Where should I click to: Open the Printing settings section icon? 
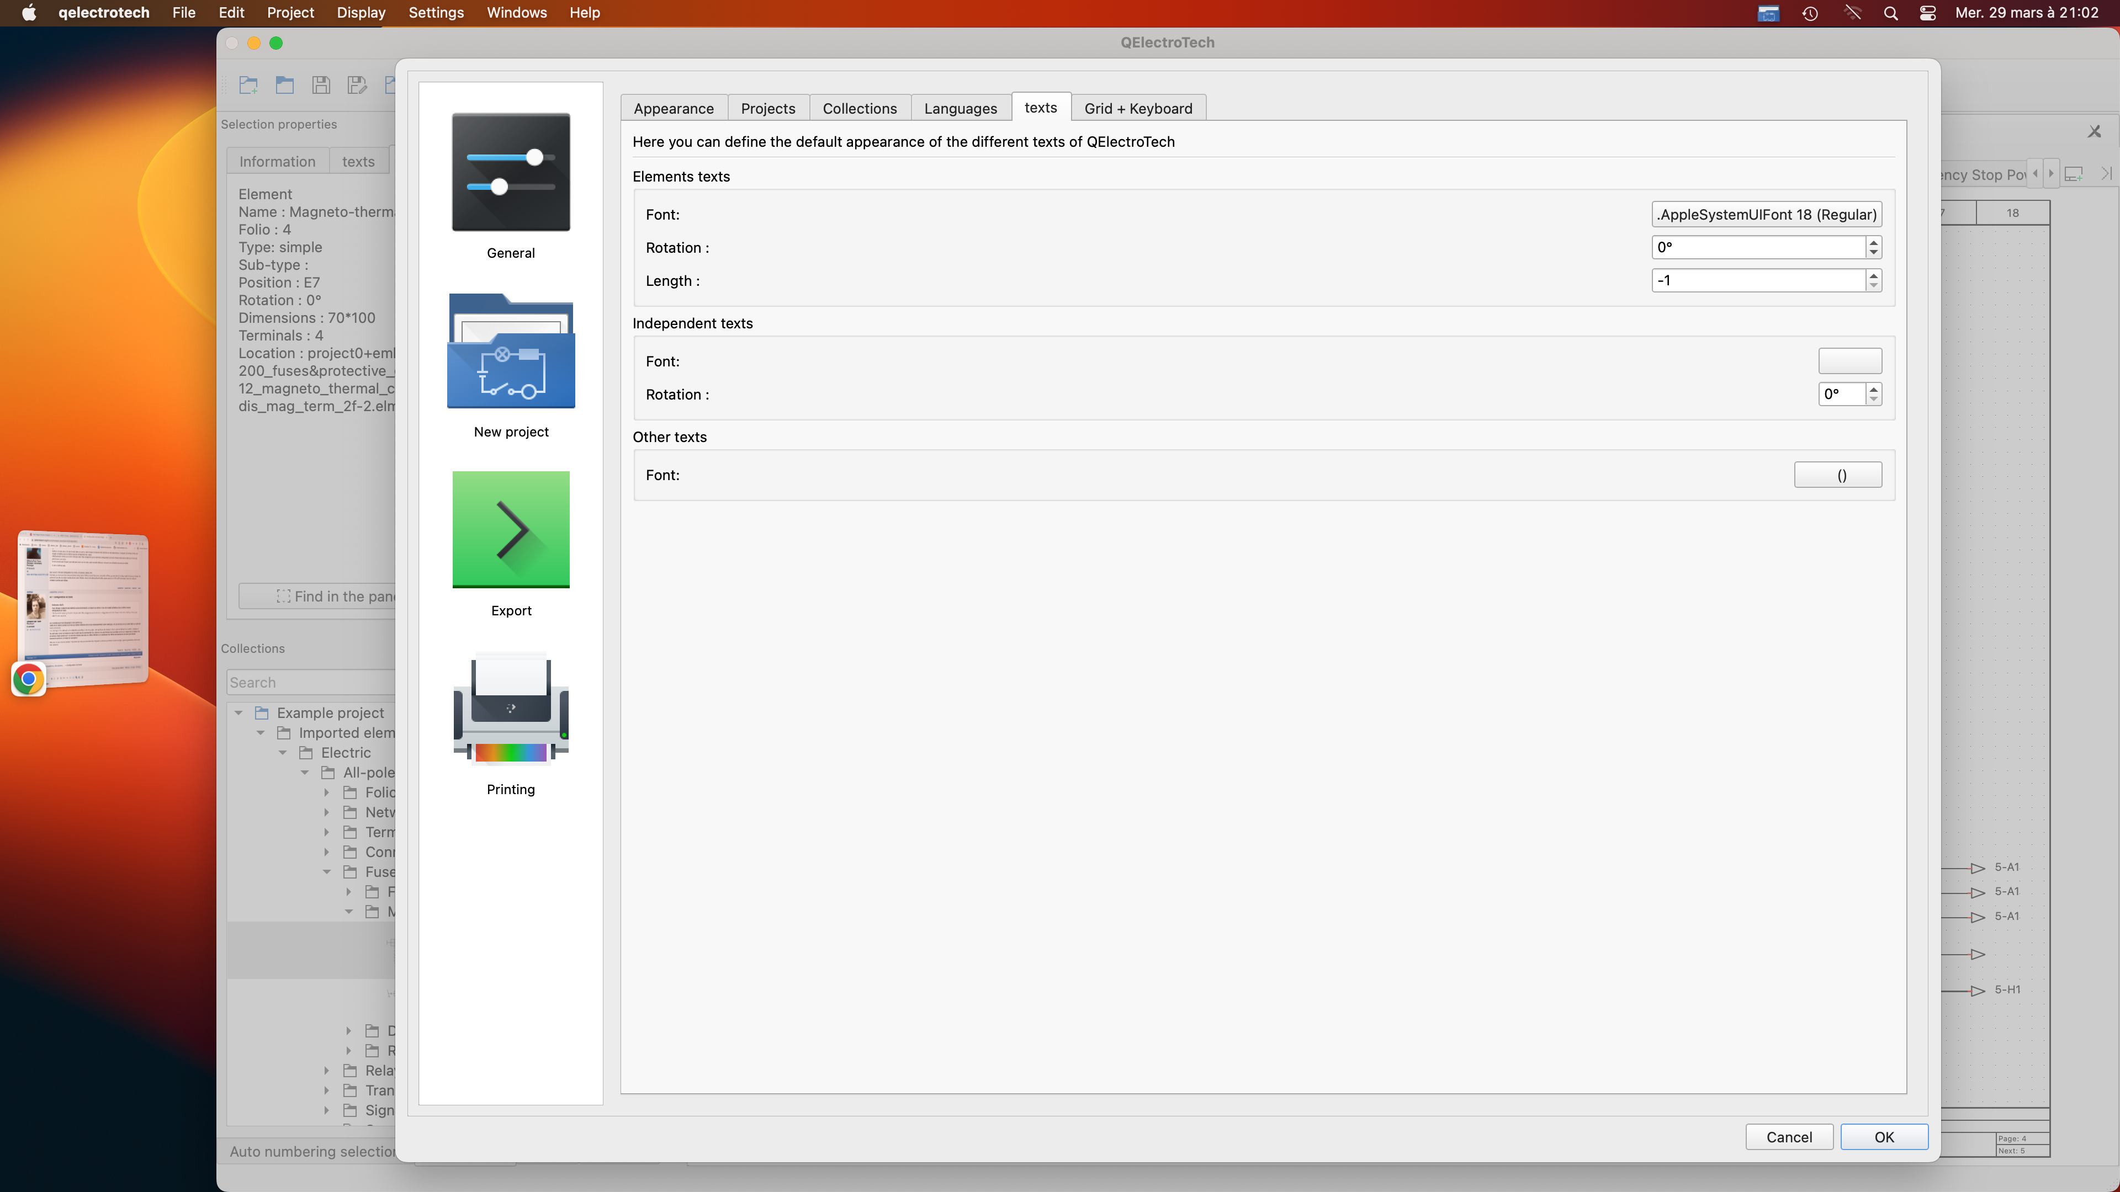click(x=510, y=708)
